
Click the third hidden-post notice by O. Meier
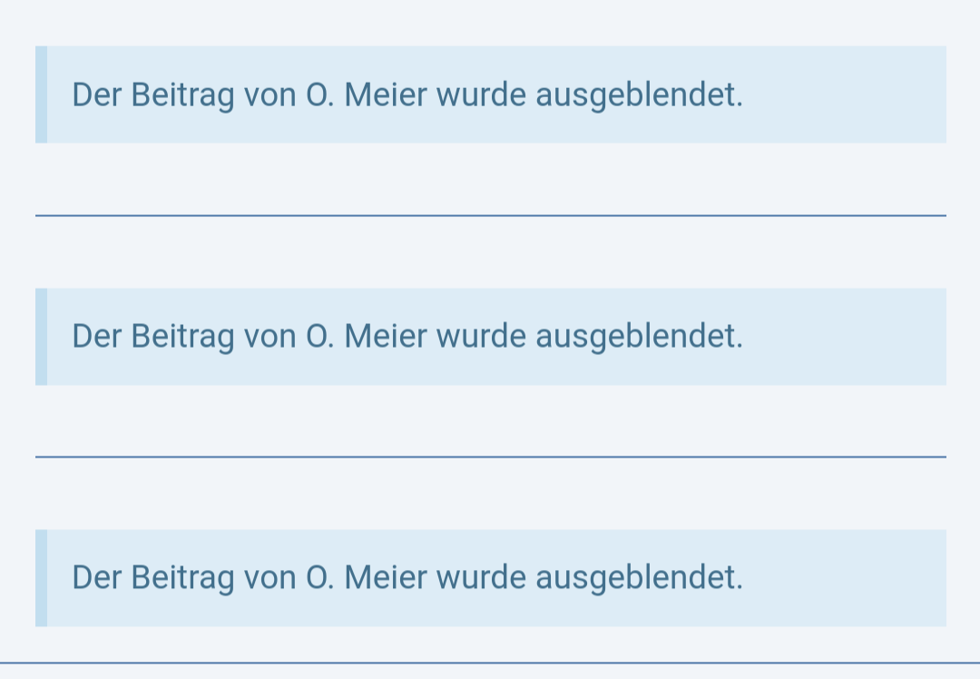coord(490,578)
